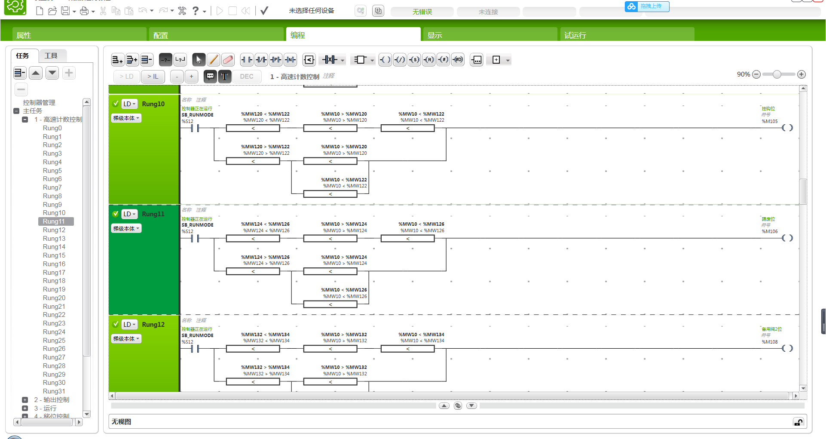Screen dimensions: 826x439
Task: Switch to the 工具 panel tab
Action: [51, 55]
